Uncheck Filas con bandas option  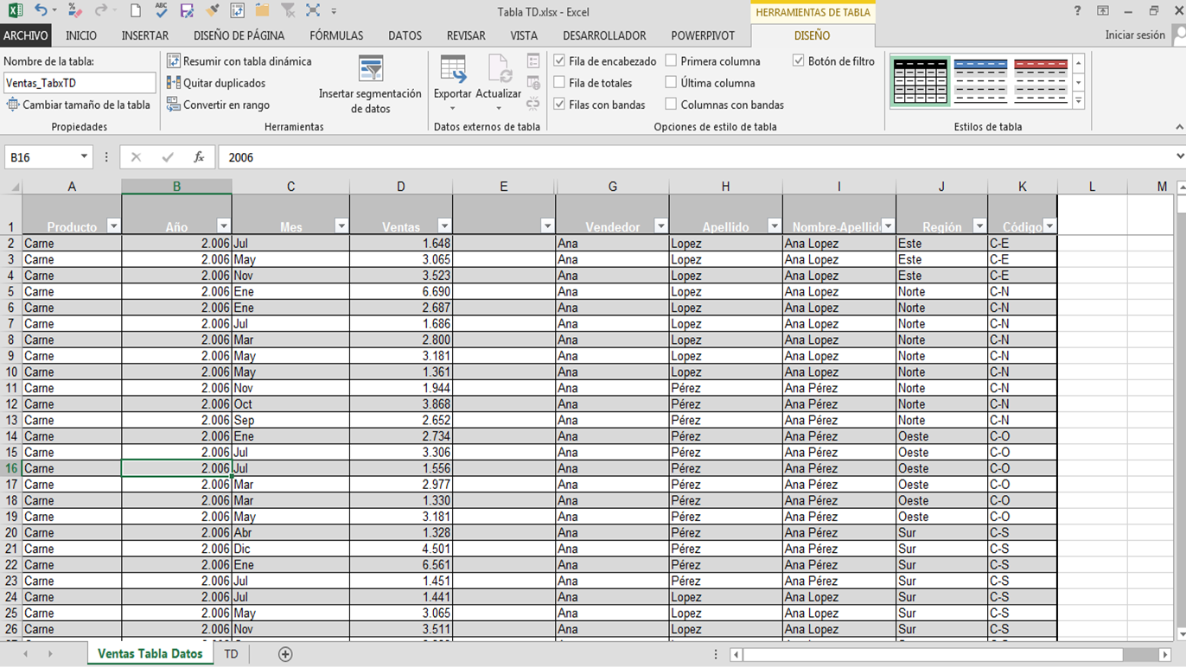click(560, 105)
